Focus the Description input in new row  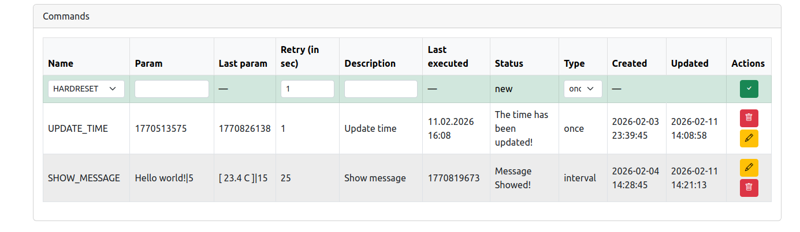(381, 89)
